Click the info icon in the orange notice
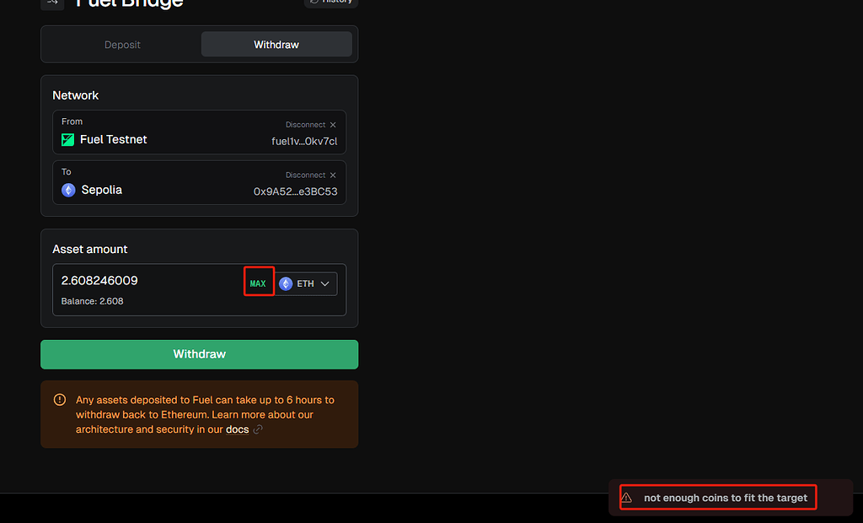 pos(60,400)
